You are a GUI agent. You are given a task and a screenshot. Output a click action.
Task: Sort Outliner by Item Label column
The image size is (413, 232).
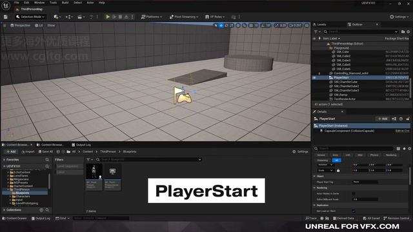(331, 39)
